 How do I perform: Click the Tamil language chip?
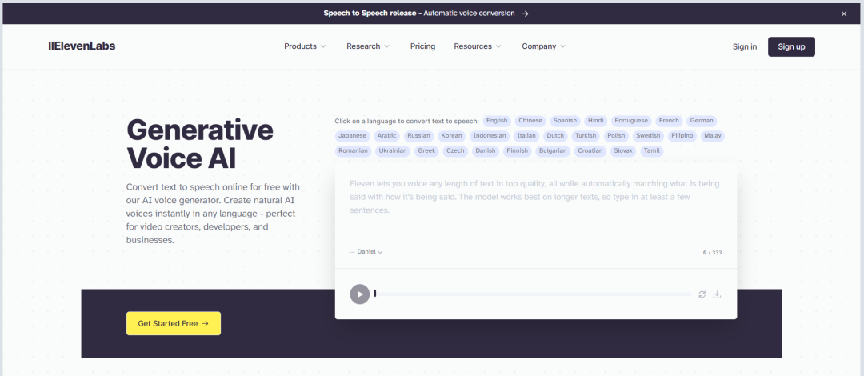pos(652,151)
